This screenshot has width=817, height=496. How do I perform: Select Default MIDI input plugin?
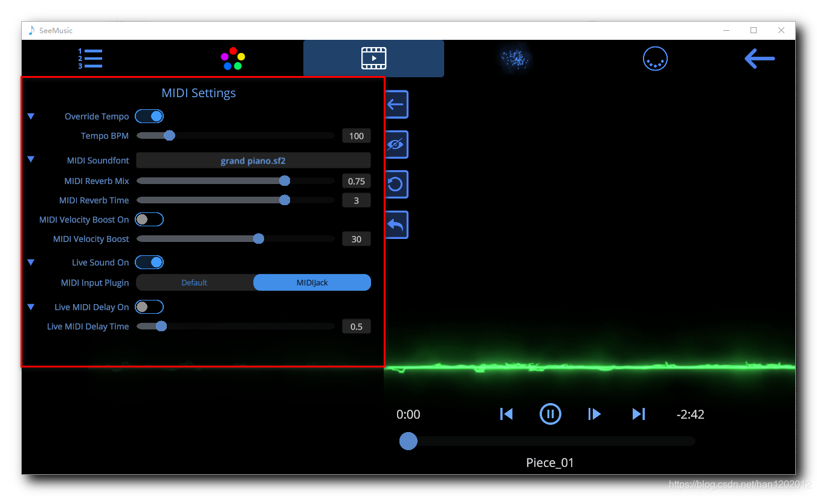(x=195, y=282)
